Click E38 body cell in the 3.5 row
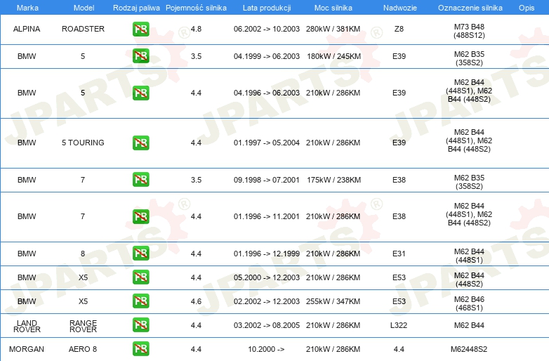549x361 pixels. click(399, 180)
